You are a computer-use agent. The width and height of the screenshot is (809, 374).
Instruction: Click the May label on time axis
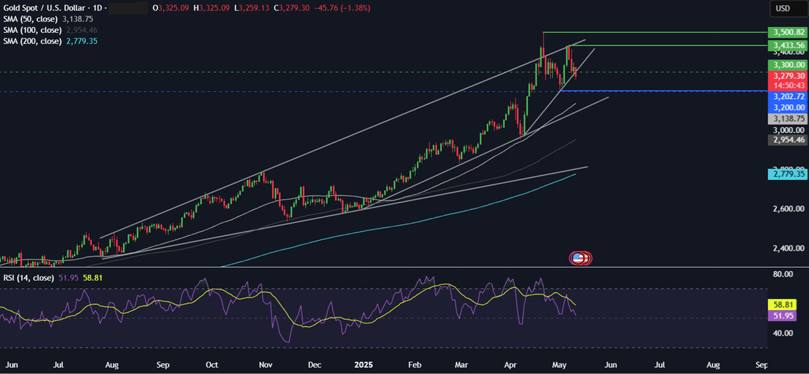pyautogui.click(x=559, y=364)
